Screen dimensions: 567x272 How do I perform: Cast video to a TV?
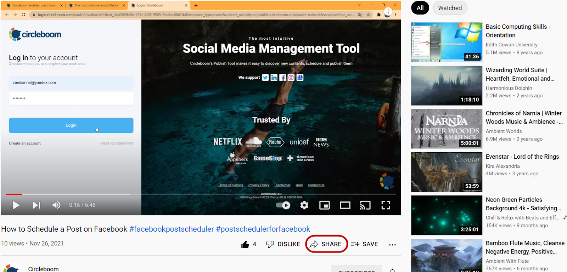point(365,205)
